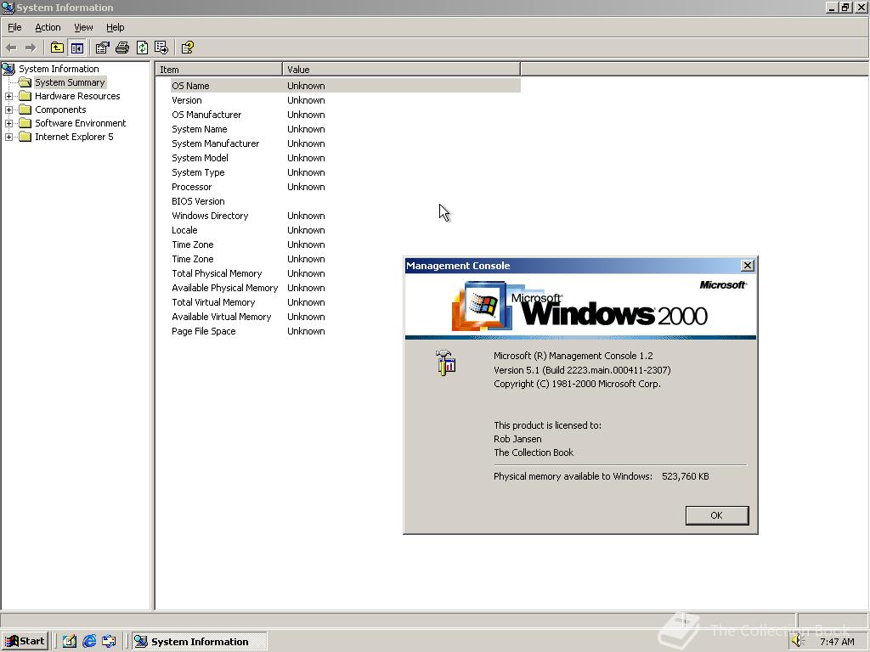
Task: Click the Hardware Resources folder icon
Action: tap(25, 96)
